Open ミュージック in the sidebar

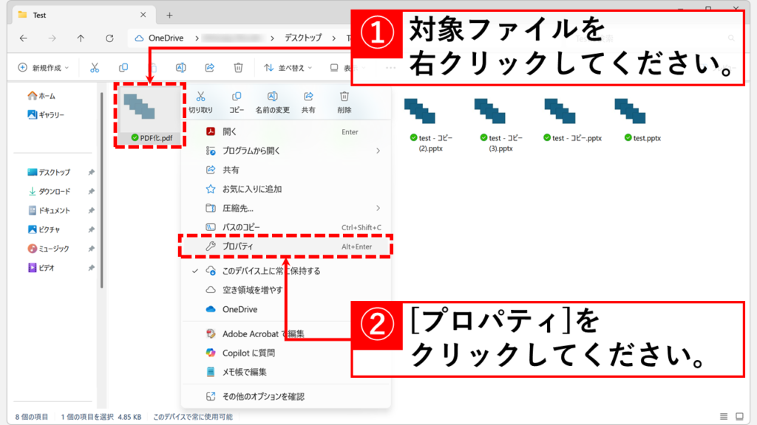[x=49, y=249]
